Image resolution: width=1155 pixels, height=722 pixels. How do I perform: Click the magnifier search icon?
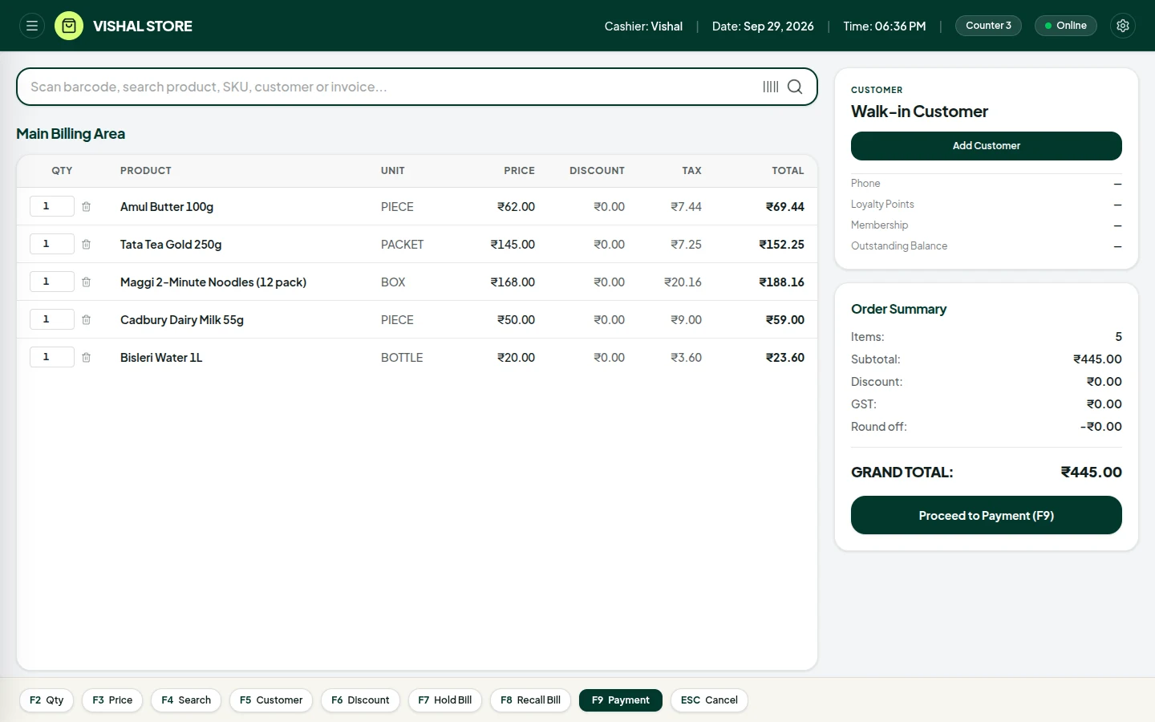click(795, 87)
